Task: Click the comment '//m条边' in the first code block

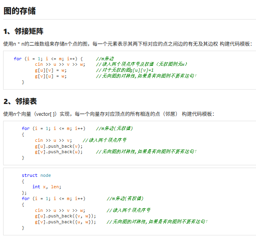Action: pyautogui.click(x=105, y=59)
